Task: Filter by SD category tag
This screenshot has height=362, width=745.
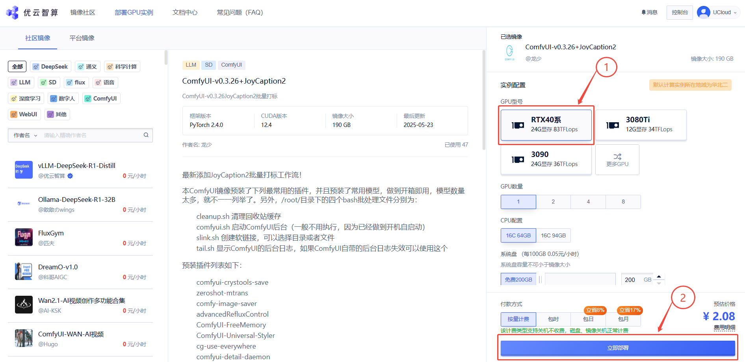Action: (x=49, y=82)
